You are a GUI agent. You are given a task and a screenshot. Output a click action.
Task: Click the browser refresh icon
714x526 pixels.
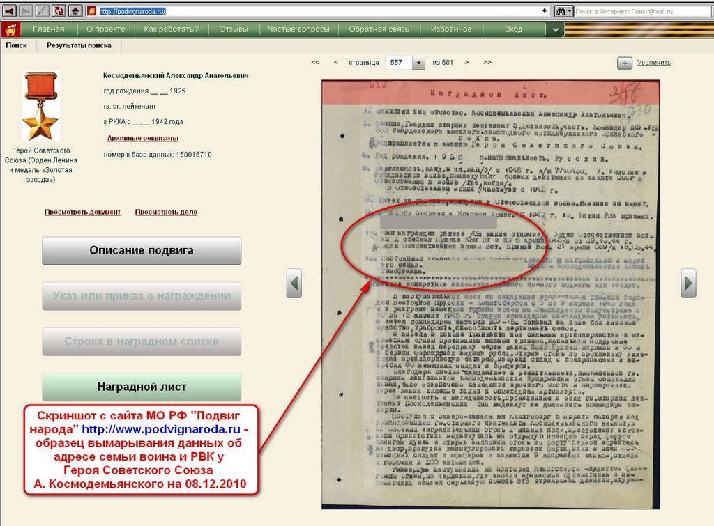(x=59, y=11)
